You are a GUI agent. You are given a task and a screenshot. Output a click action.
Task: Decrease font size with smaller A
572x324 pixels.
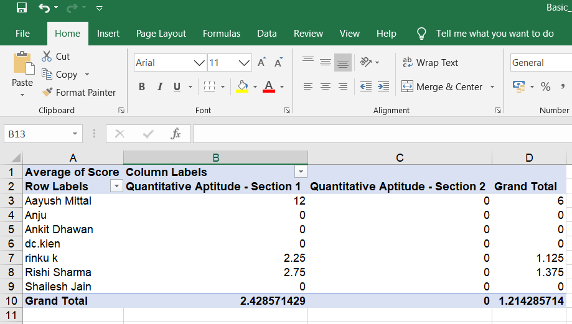pos(278,62)
